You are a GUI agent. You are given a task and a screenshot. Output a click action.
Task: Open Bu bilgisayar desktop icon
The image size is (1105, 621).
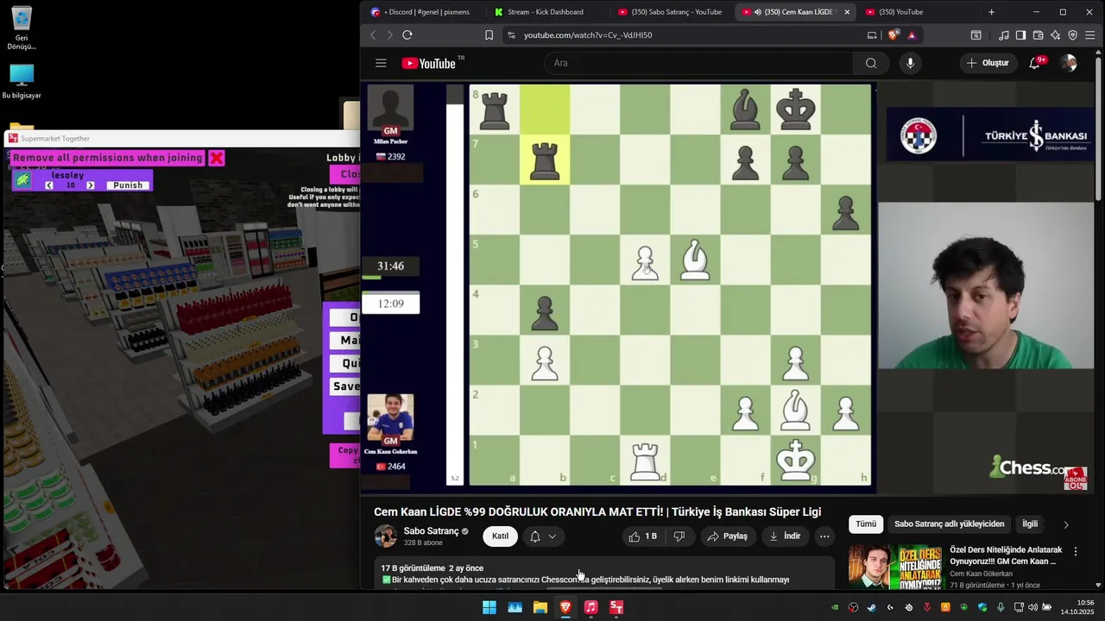pos(22,81)
